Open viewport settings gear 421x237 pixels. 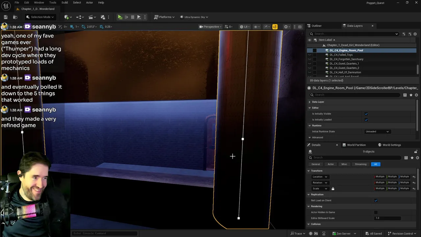287,27
